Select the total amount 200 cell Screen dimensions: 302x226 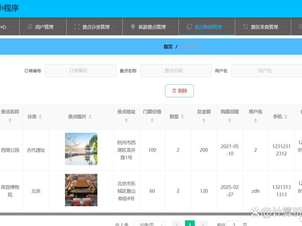pyautogui.click(x=204, y=150)
